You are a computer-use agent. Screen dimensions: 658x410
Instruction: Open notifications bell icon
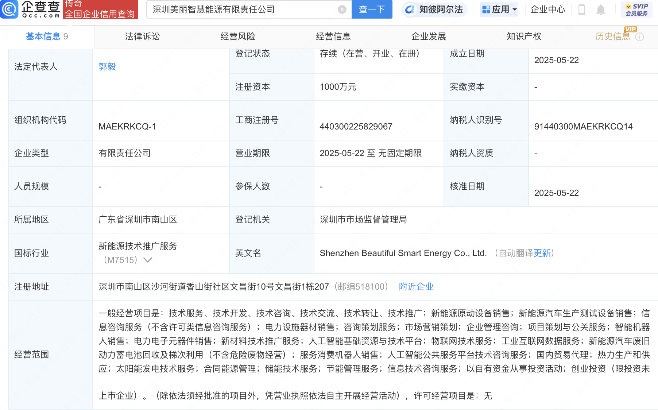point(601,10)
